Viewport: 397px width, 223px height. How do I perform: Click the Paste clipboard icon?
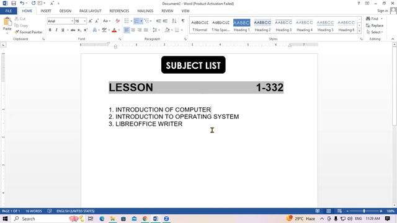point(7,22)
